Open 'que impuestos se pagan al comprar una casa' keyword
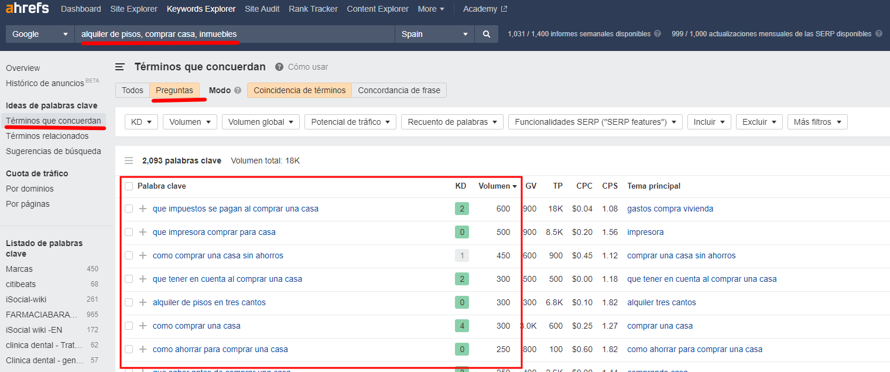Screen dimensions: 890x372 235,209
